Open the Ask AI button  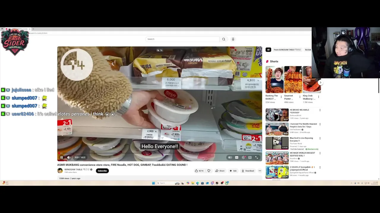(x=233, y=171)
